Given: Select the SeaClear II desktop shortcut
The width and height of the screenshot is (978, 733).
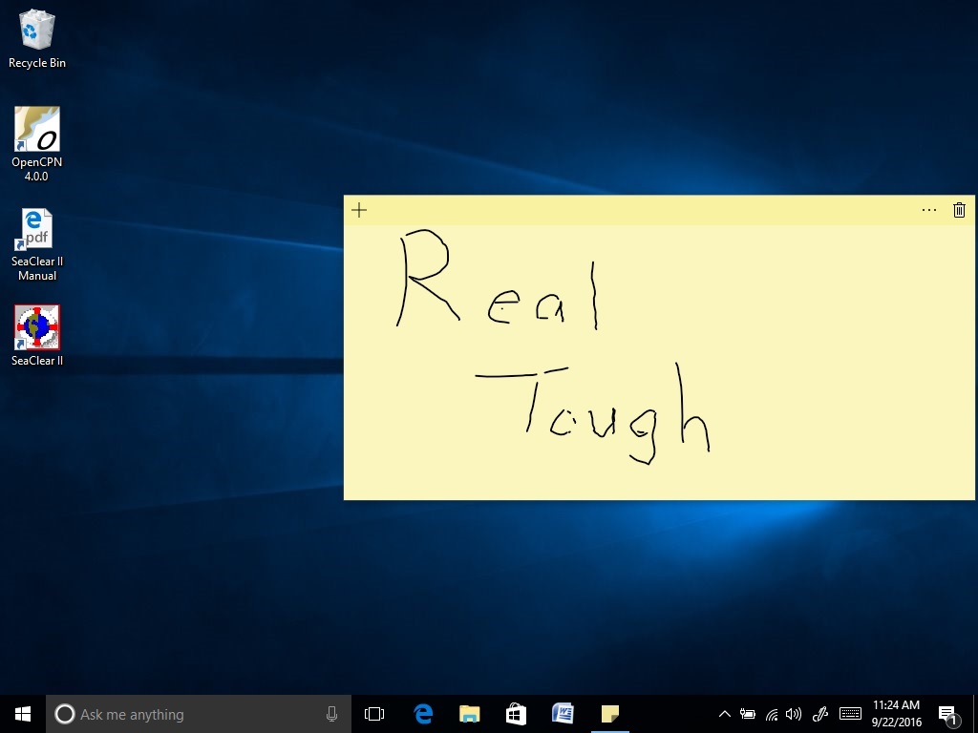Looking at the screenshot, I should pos(37,335).
